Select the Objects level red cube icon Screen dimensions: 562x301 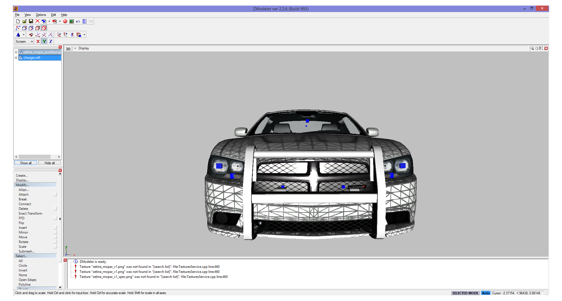[44, 28]
